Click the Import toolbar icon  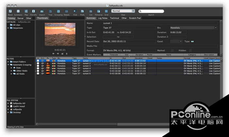(42, 11)
